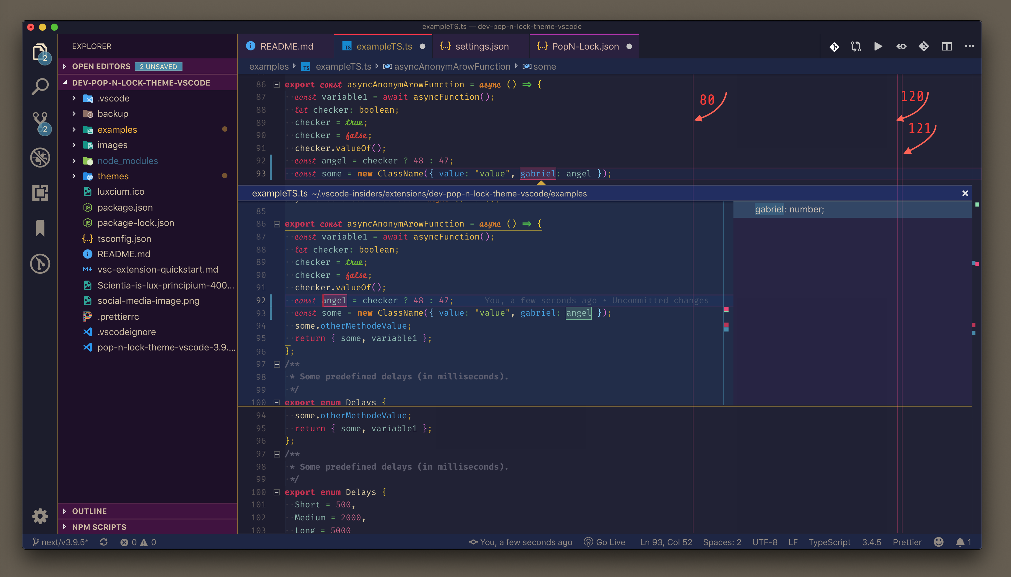Switch to the settings.json tab
This screenshot has width=1011, height=577.
coord(482,46)
